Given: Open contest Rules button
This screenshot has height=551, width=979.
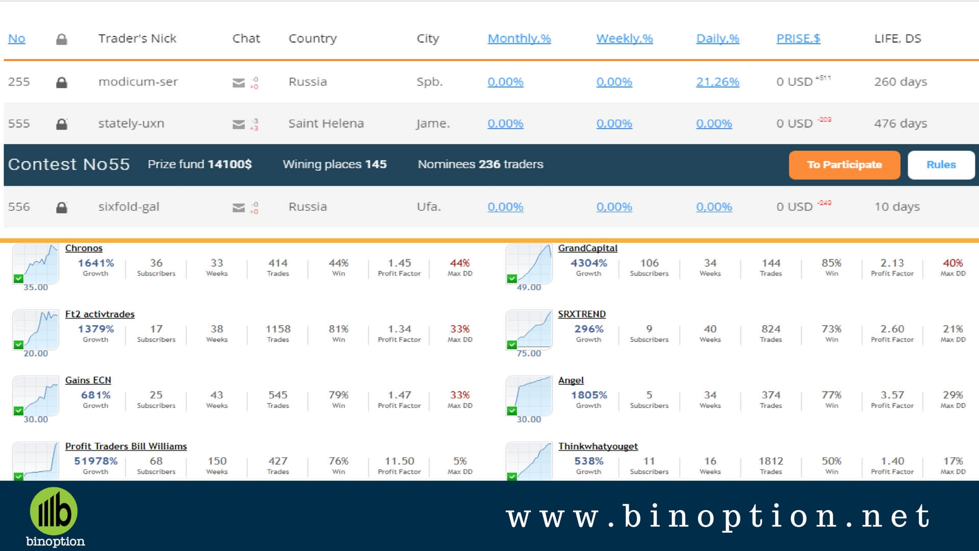Looking at the screenshot, I should [941, 165].
